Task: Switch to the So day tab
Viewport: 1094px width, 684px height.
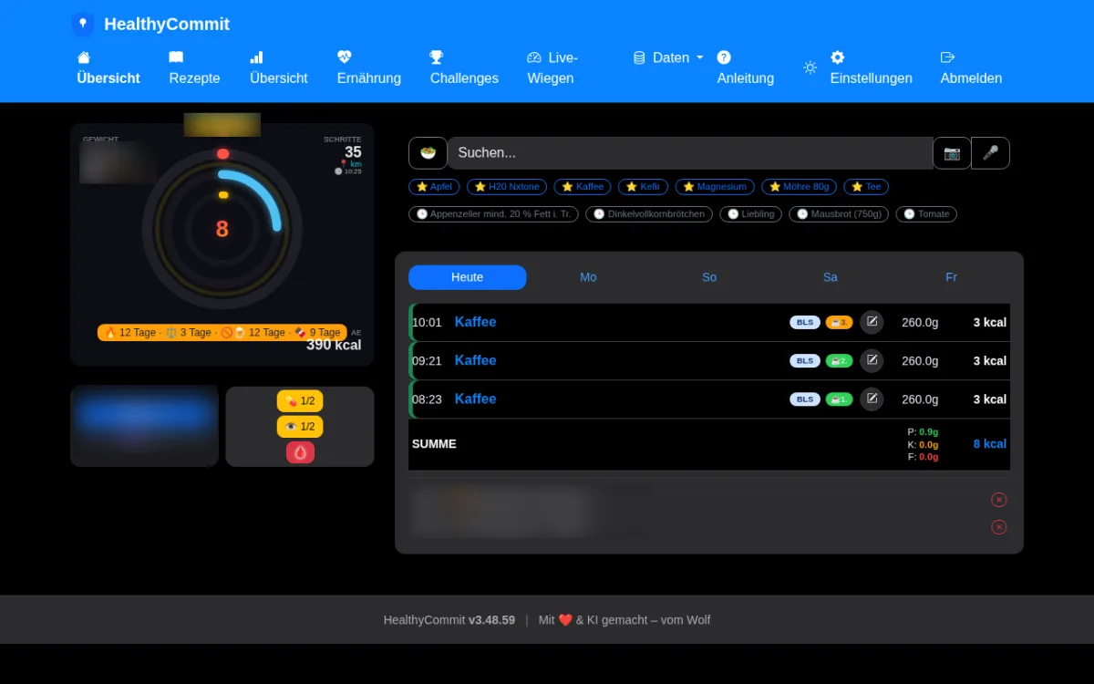Action: [709, 277]
